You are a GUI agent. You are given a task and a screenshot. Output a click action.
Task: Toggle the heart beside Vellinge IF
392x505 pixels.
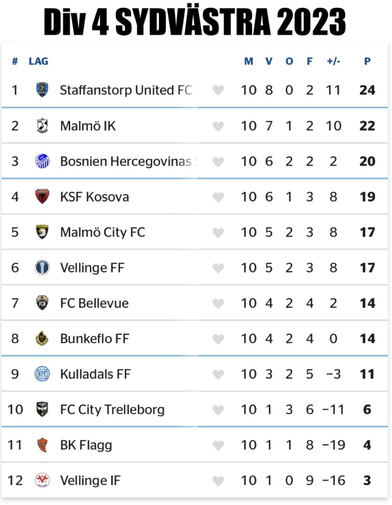218,481
